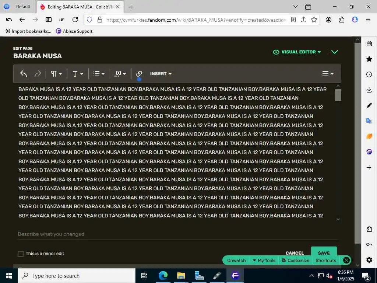The height and width of the screenshot is (283, 377).
Task: Switch to Default tab
Action: tap(17, 7)
